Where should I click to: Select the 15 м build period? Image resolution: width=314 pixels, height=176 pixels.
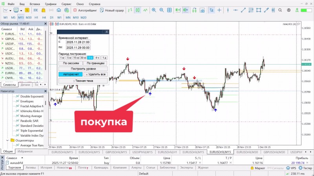76,57
